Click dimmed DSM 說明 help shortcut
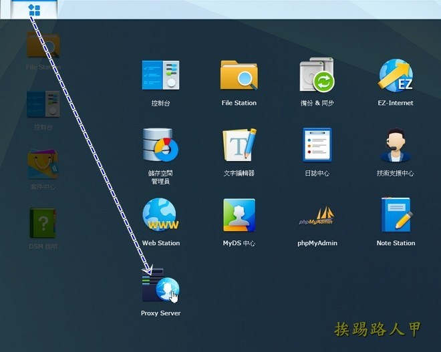Screen dimensions: 441x352 pyautogui.click(x=43, y=223)
